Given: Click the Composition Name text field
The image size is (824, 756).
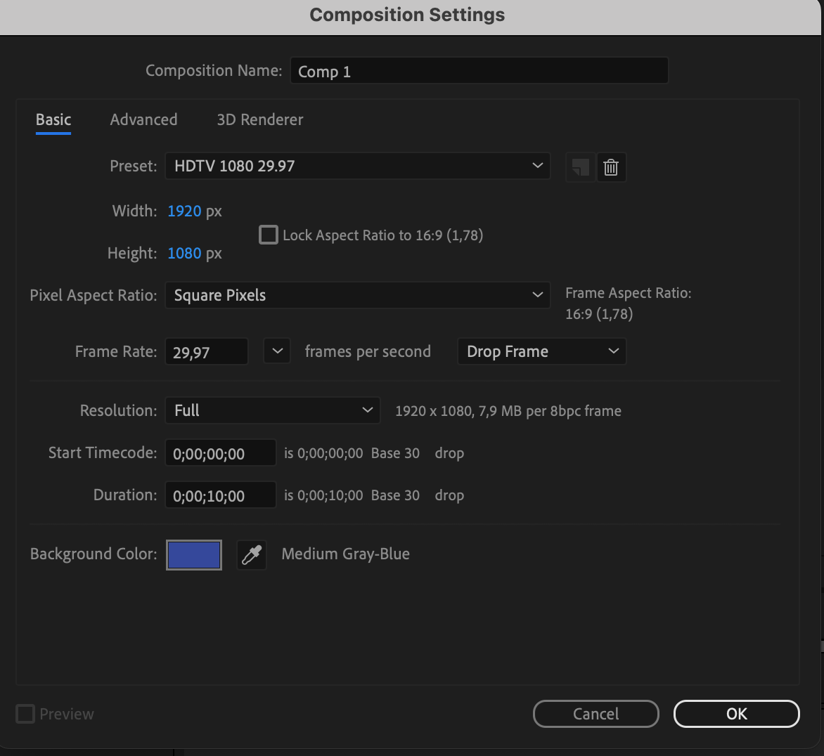Looking at the screenshot, I should click(x=479, y=71).
